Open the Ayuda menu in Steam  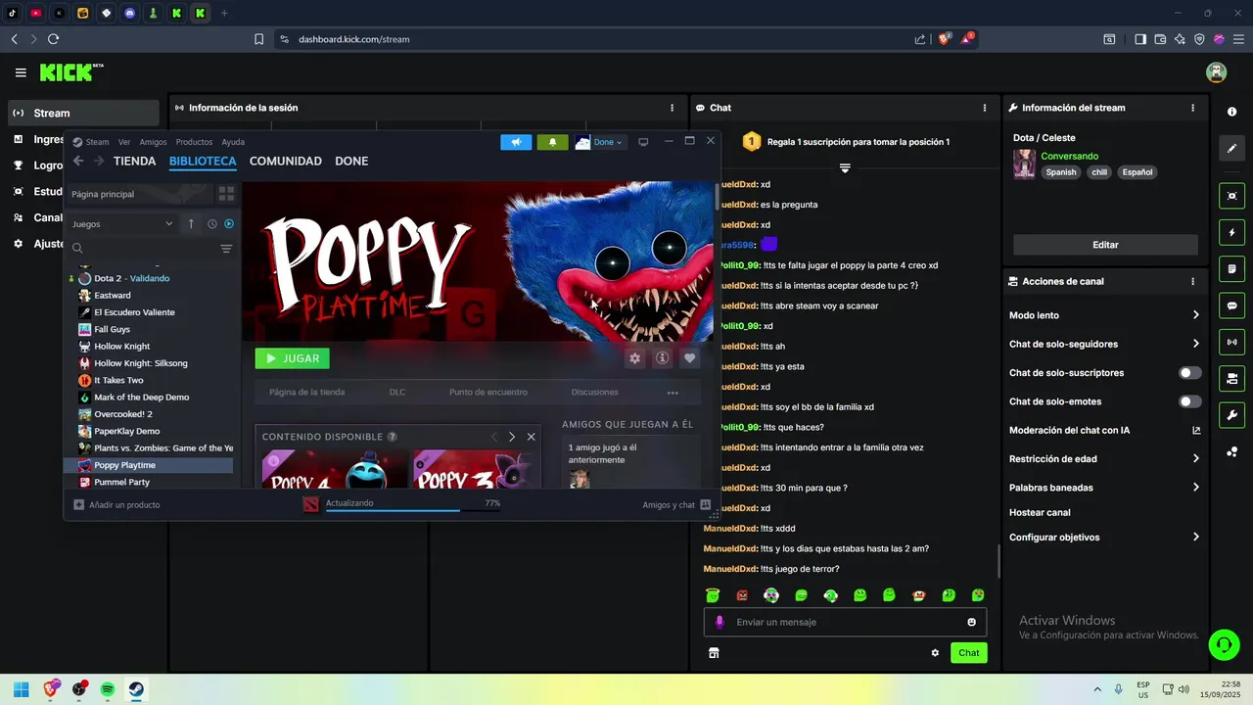[233, 142]
